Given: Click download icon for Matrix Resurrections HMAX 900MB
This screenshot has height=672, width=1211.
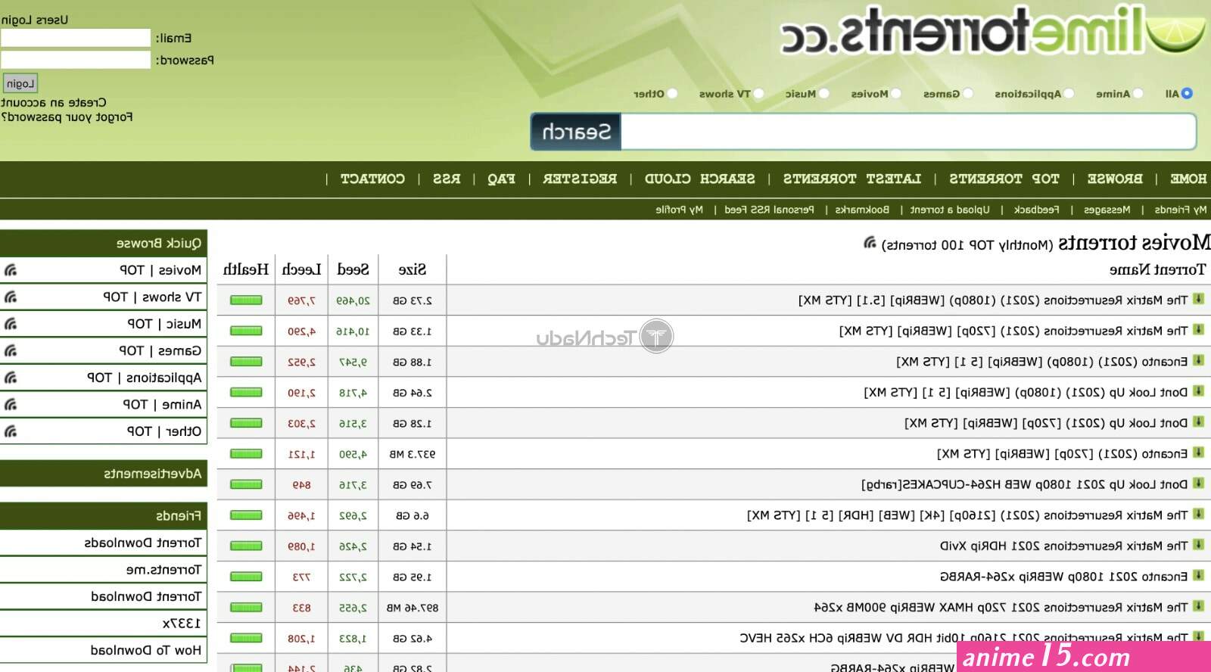Looking at the screenshot, I should point(1199,606).
